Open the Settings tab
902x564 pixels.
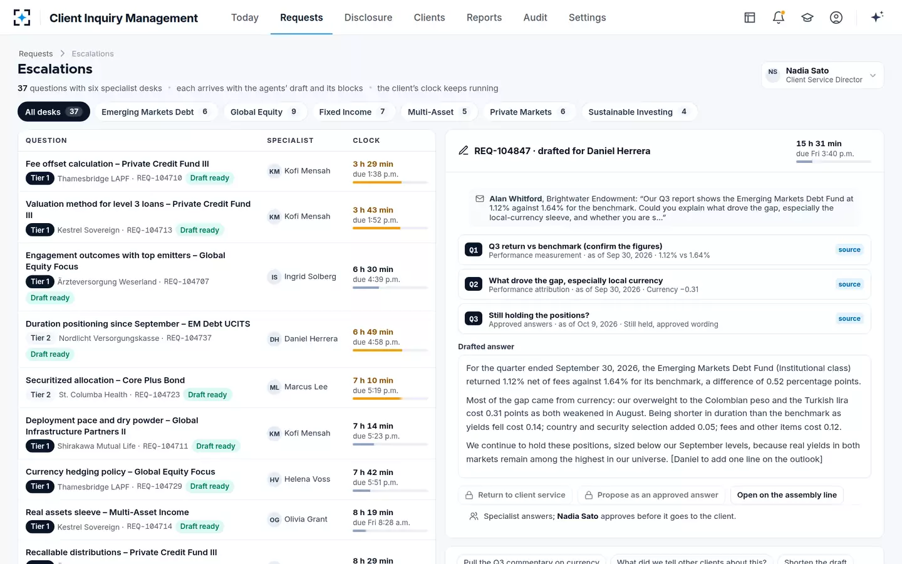coord(587,18)
